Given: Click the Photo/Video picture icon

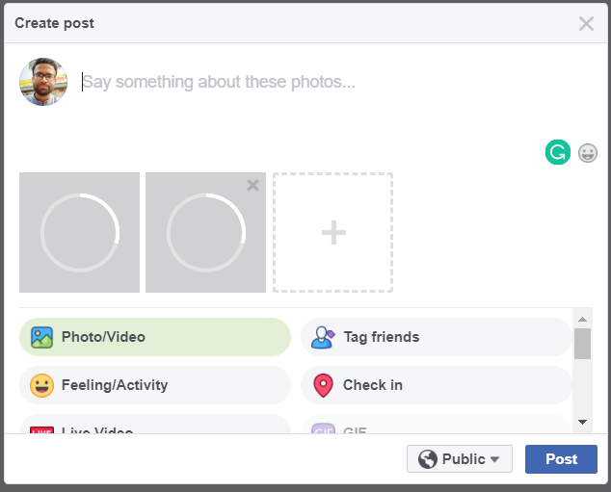Looking at the screenshot, I should click(41, 337).
